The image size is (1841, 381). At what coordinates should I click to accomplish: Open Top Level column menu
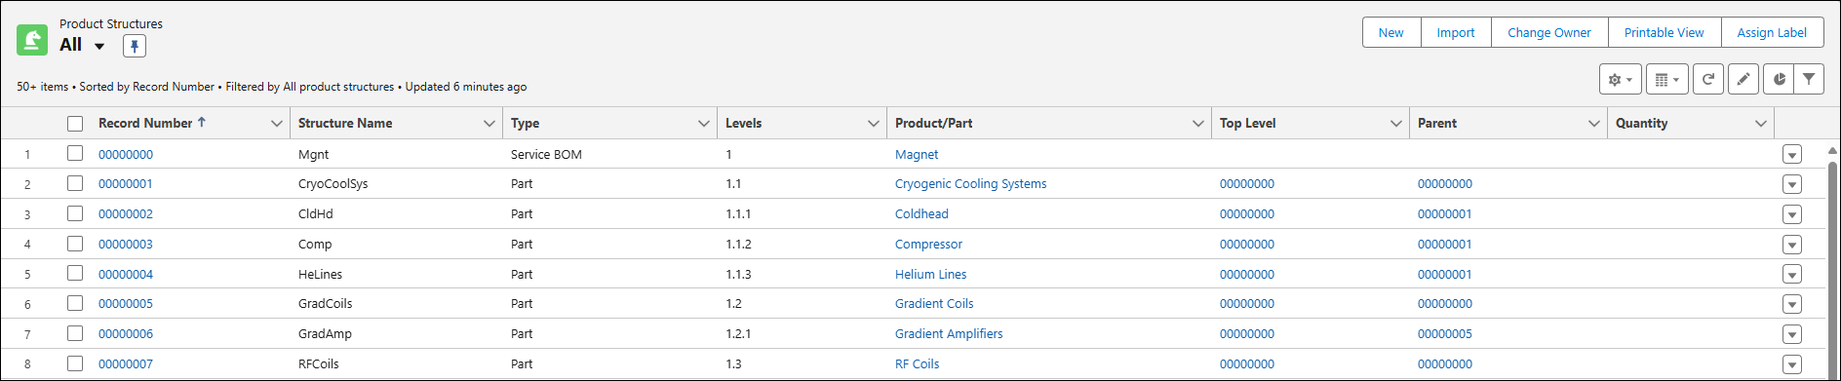tap(1396, 124)
